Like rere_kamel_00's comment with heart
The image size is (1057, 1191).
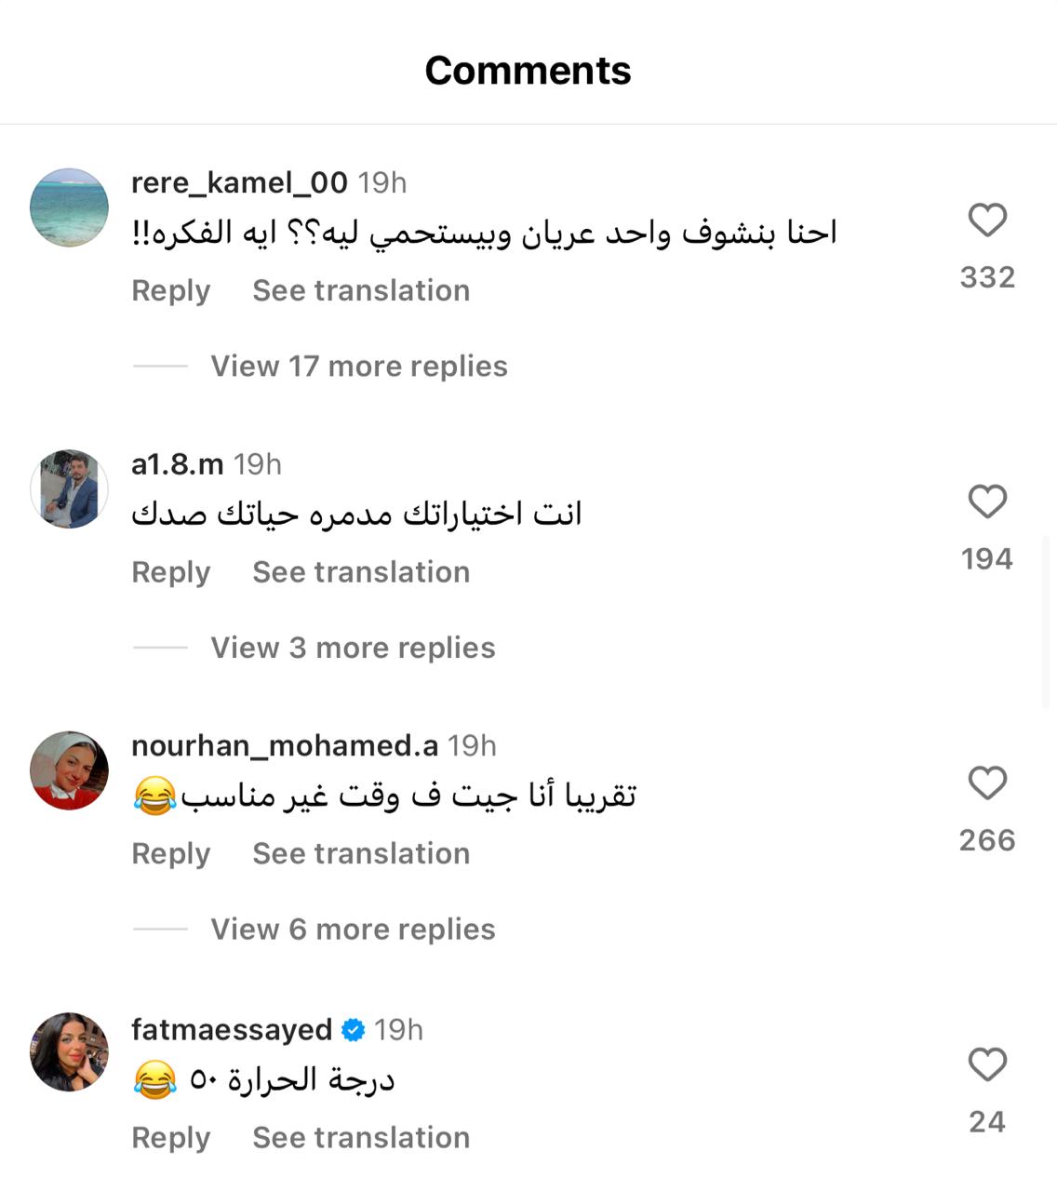[x=987, y=221]
